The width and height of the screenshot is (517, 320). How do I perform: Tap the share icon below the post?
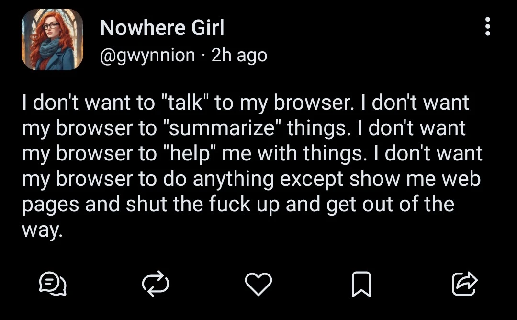click(464, 284)
